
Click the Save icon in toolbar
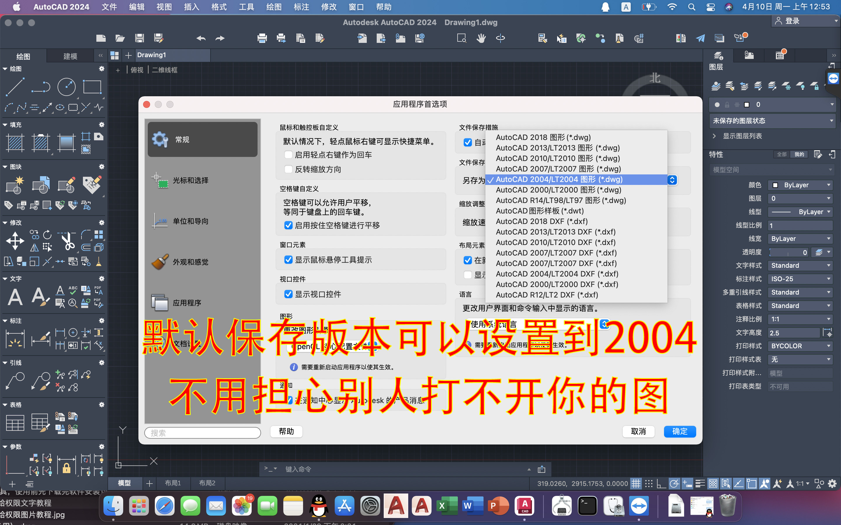point(139,38)
